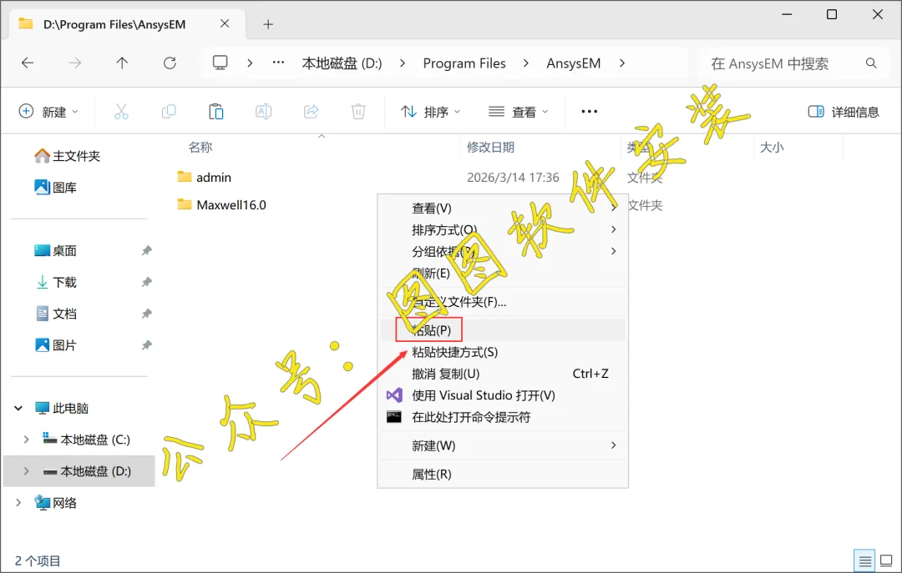This screenshot has width=902, height=573.
Task: Toggle the 详细信息 details pane
Action: coord(844,112)
